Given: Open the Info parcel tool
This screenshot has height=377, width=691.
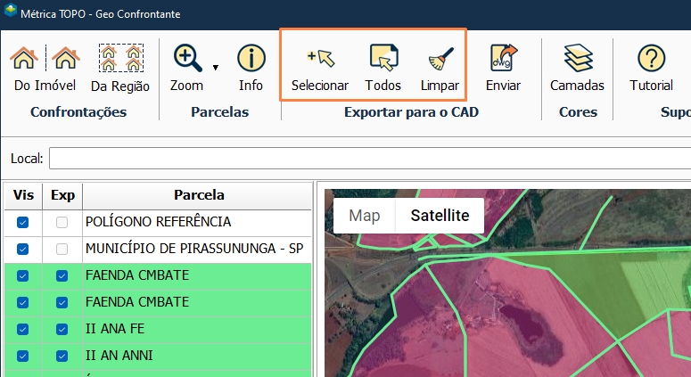Looking at the screenshot, I should (251, 61).
